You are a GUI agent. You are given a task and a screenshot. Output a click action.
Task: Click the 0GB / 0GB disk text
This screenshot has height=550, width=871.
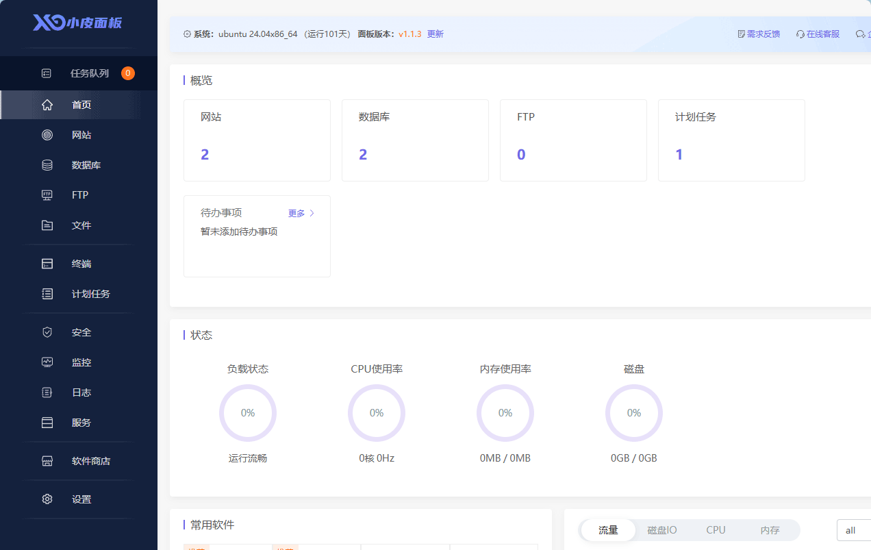click(634, 458)
